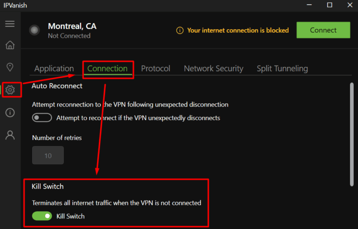Image resolution: width=358 pixels, height=229 pixels.
Task: Click the connection status circle indicator
Action: (x=34, y=30)
